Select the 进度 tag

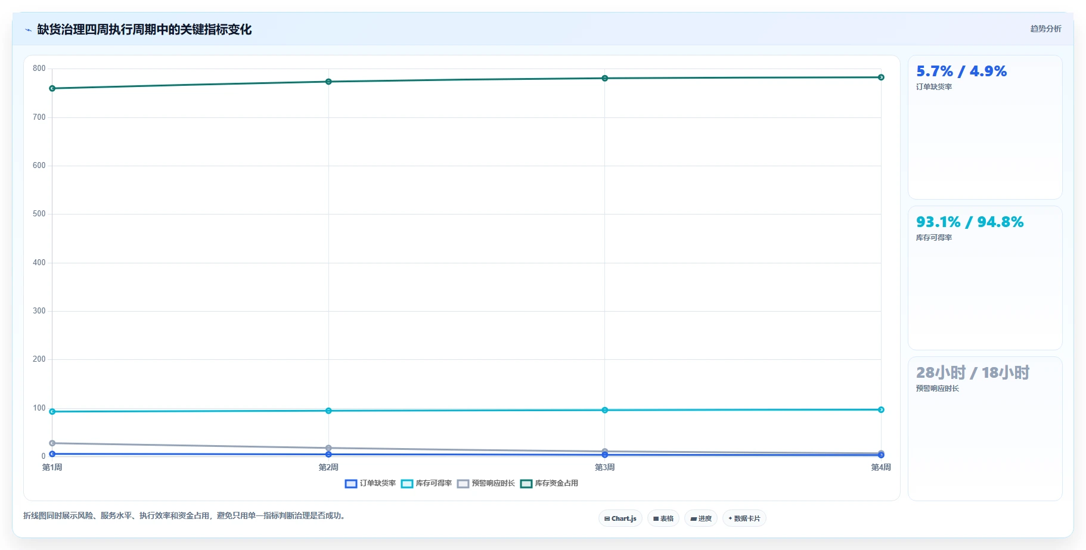[700, 518]
